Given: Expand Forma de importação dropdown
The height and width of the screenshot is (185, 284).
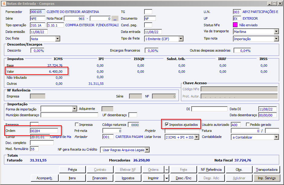Looking at the screenshot, I should point(74,109).
